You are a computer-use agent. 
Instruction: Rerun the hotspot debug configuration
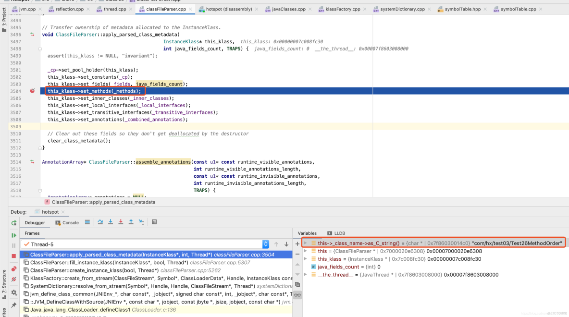pos(13,223)
